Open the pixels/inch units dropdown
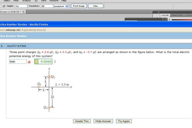192x128 pixels. click(x=67, y=6)
